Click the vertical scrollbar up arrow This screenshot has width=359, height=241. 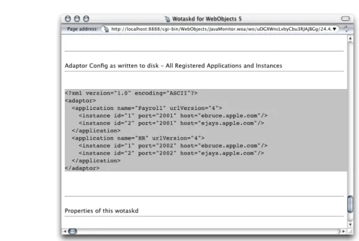[350, 38]
